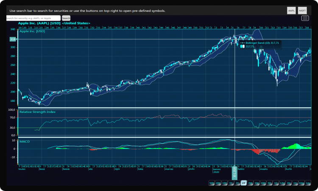
Task: Switch to the 3H time range
Action: [x=289, y=183]
